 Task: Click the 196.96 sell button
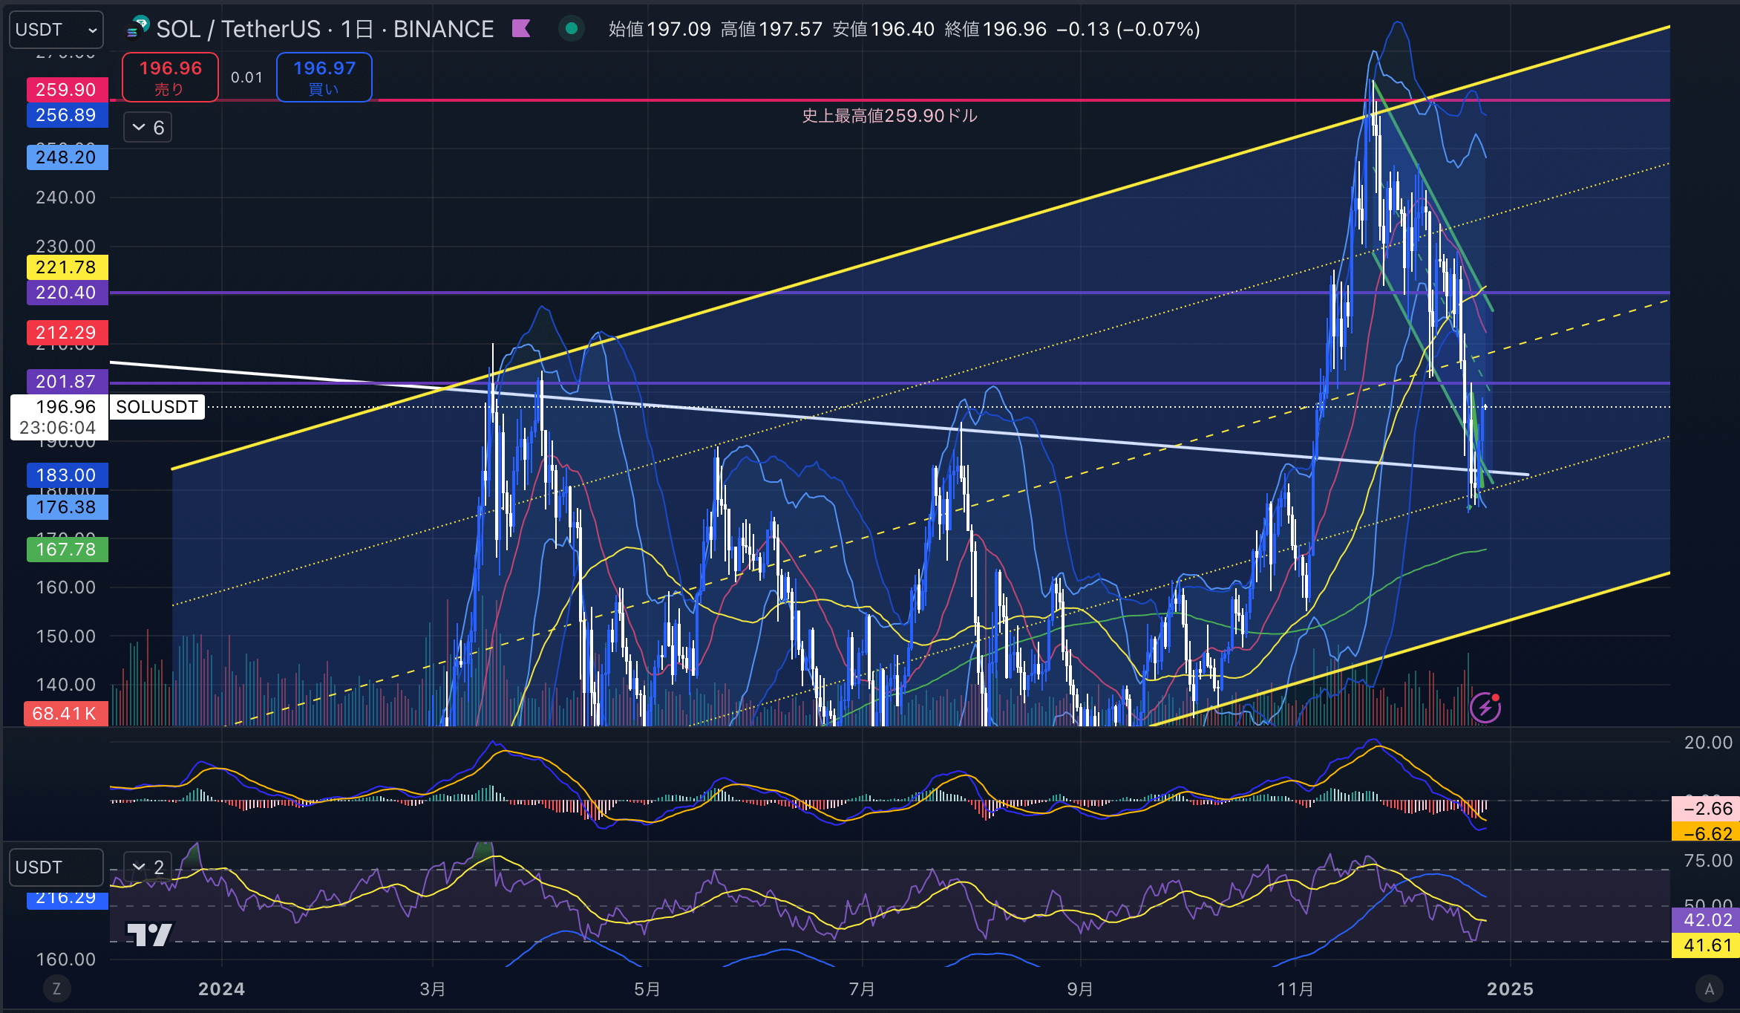pos(170,77)
